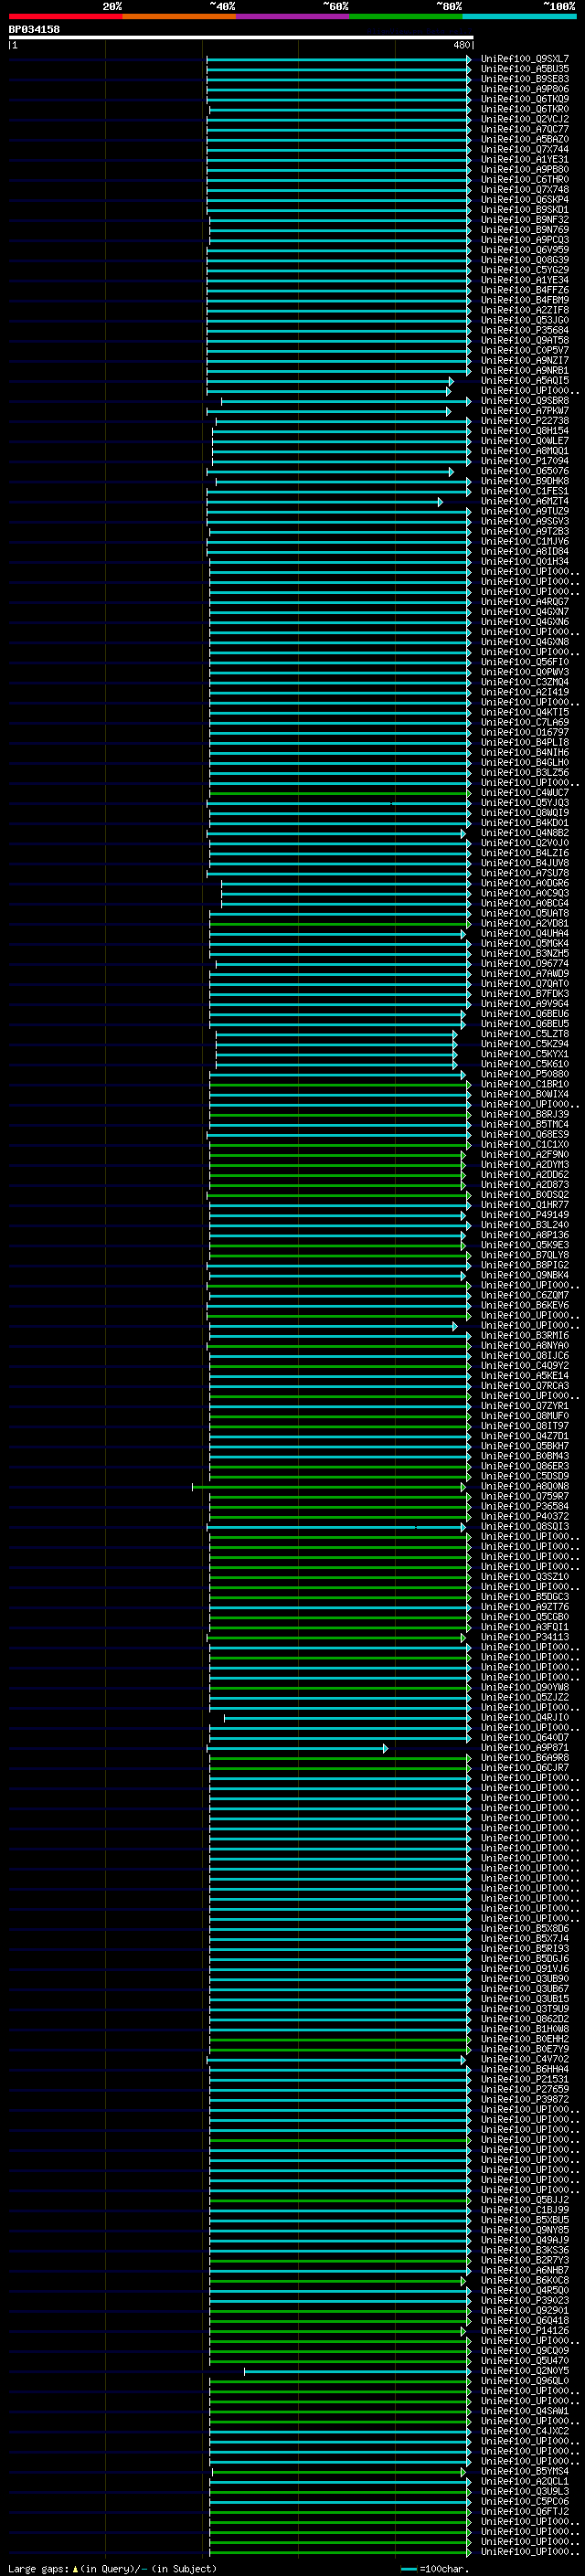Open the UniRef100_C6TMR0 entry
This screenshot has height=2576, width=585.
coord(525,180)
